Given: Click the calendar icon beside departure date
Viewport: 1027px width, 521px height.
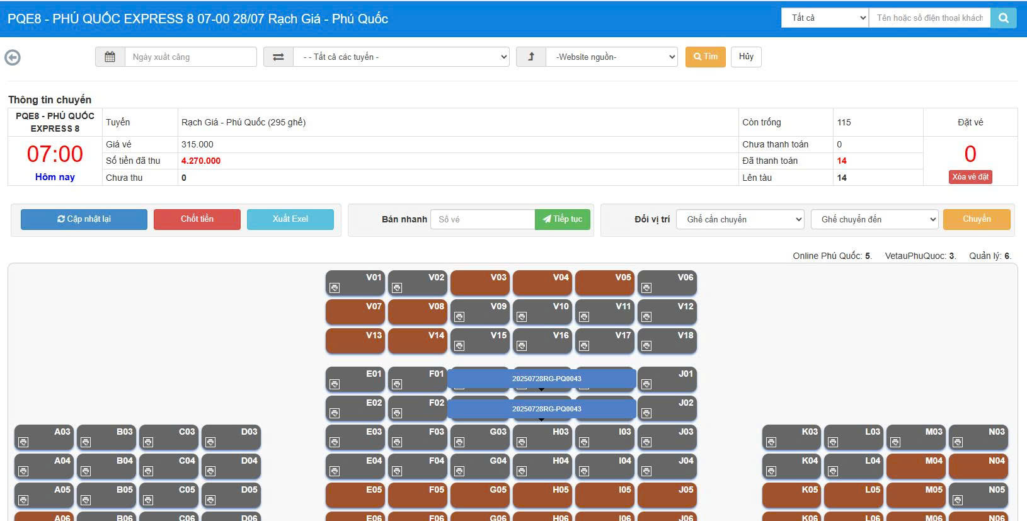Looking at the screenshot, I should pyautogui.click(x=110, y=57).
